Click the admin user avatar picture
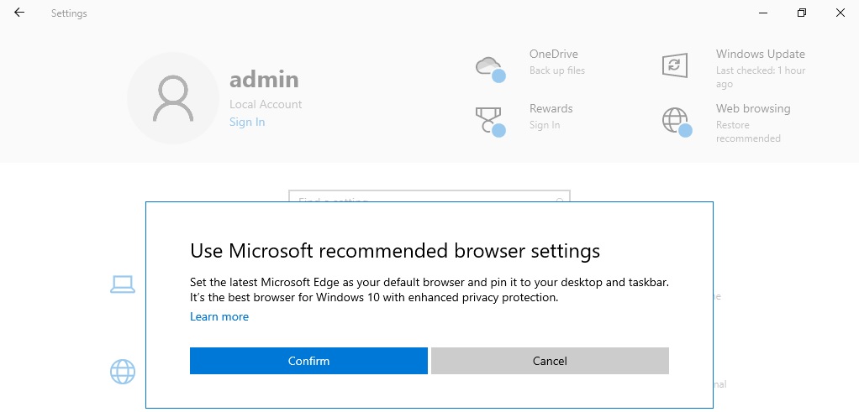This screenshot has height=412, width=859. coord(171,96)
